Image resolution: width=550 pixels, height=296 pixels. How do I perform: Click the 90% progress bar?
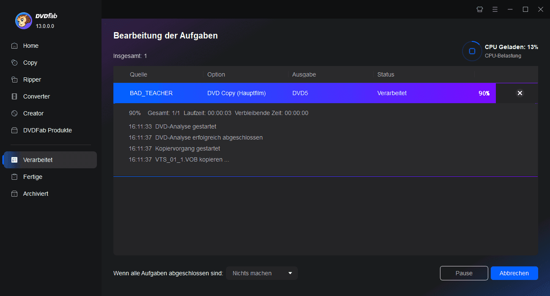tap(305, 93)
